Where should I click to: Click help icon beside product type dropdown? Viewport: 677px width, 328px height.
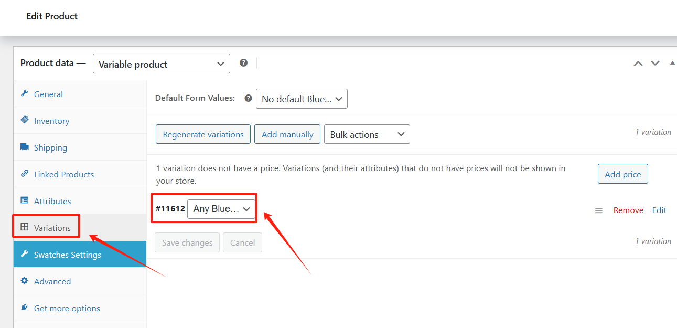(243, 63)
